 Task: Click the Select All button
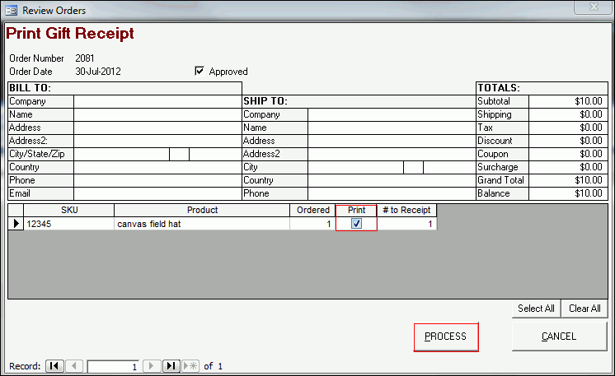(536, 309)
